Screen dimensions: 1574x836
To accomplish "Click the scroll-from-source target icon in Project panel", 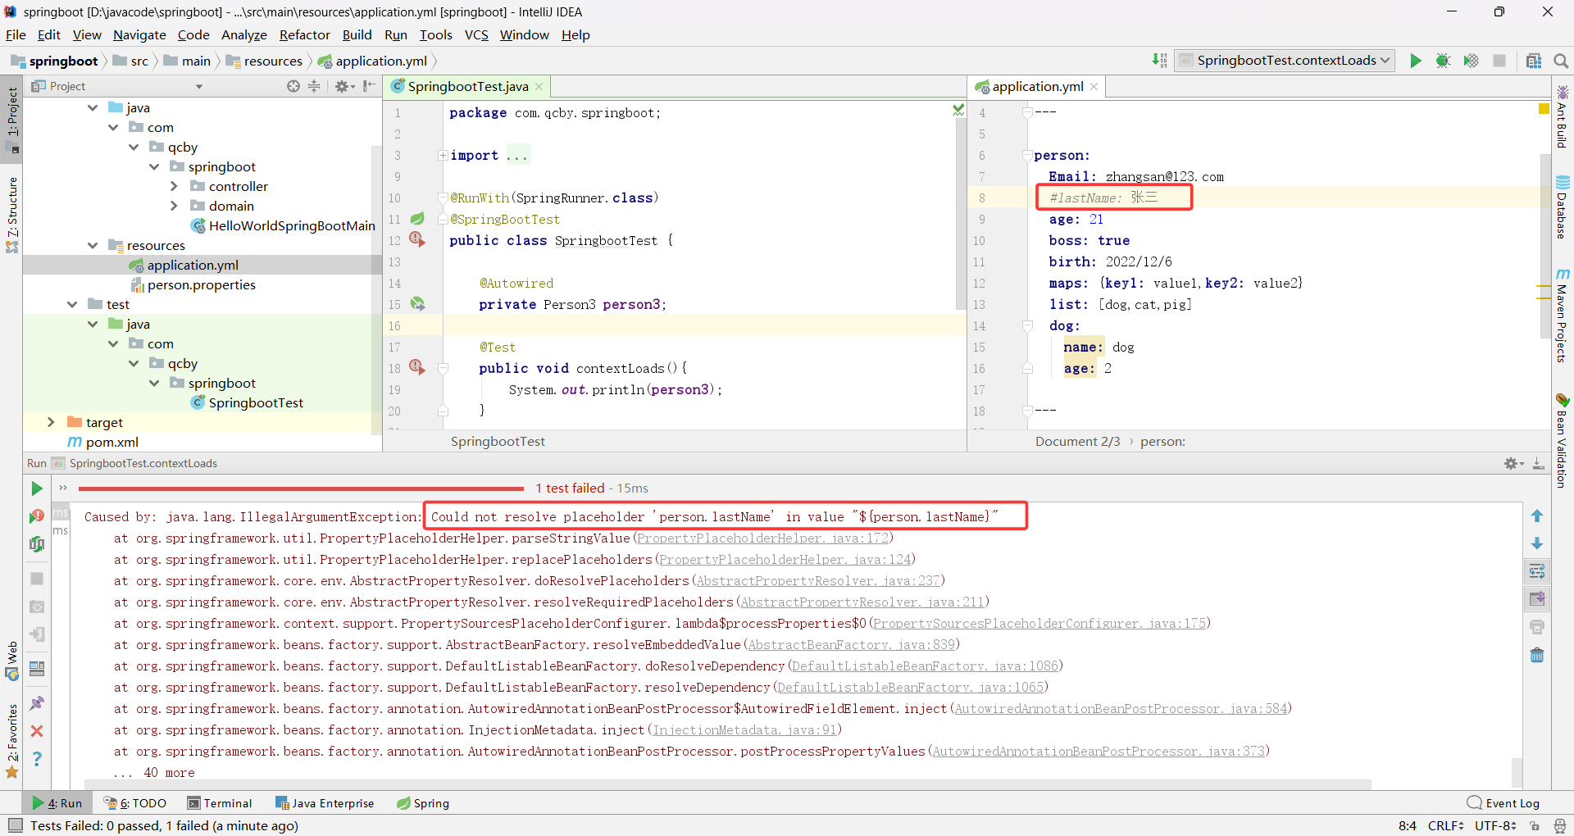I will tap(293, 86).
